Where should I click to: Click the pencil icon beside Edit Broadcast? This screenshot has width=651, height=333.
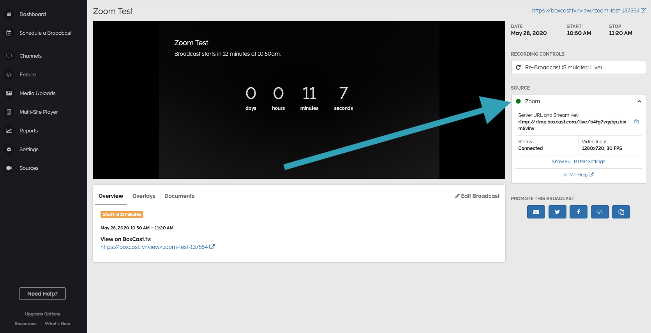click(x=457, y=196)
